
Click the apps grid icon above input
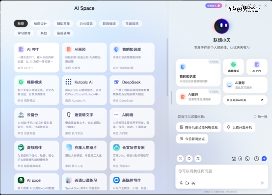coord(234,158)
